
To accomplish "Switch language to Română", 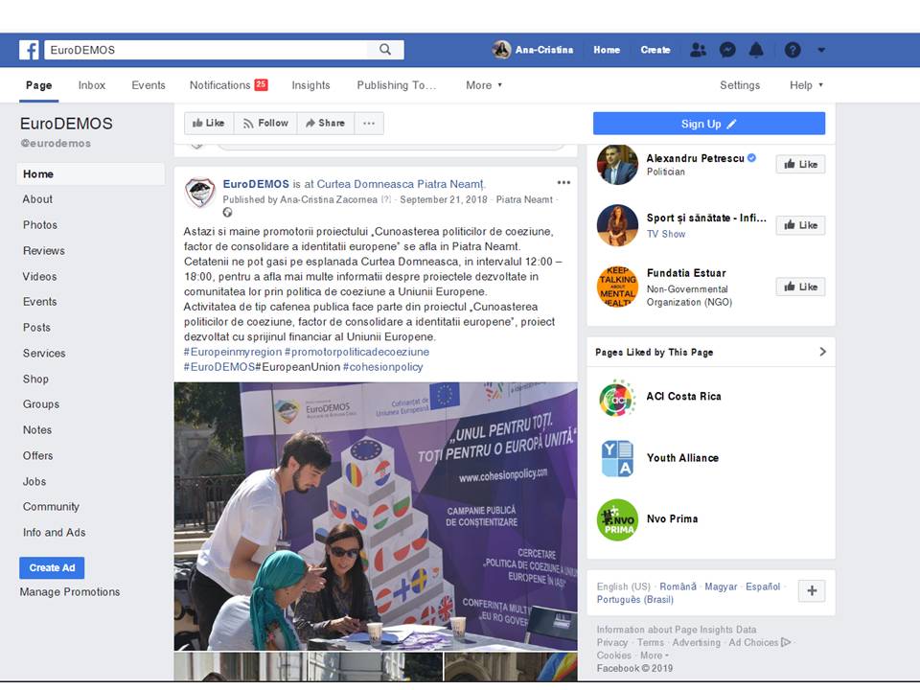I will click(x=678, y=586).
